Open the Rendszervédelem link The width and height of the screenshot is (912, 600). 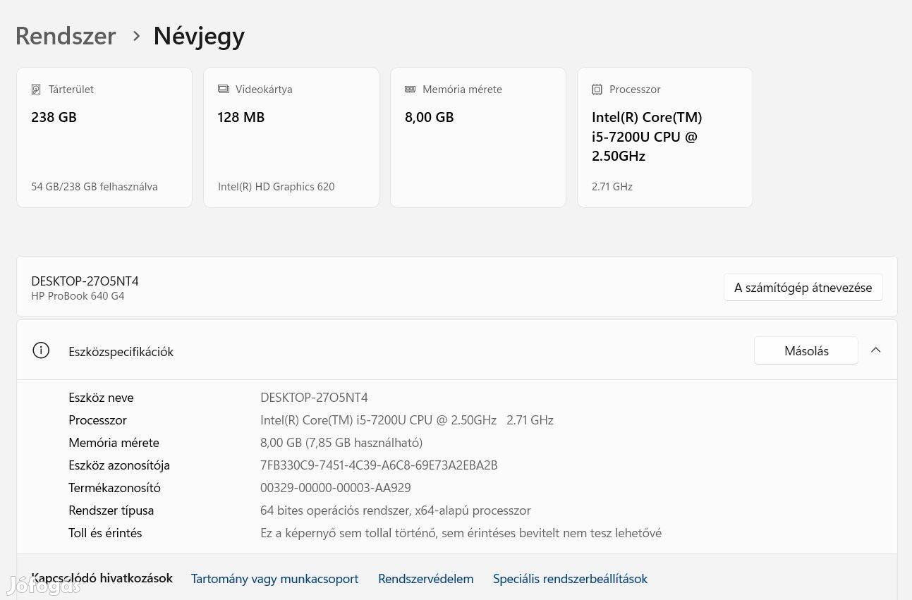tap(425, 579)
